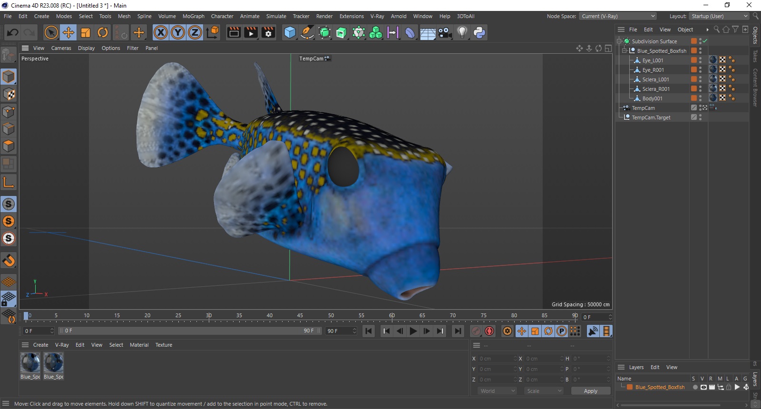Screen dimensions: 761x409
Task: Click the Content Browser side tab
Action: pyautogui.click(x=755, y=87)
